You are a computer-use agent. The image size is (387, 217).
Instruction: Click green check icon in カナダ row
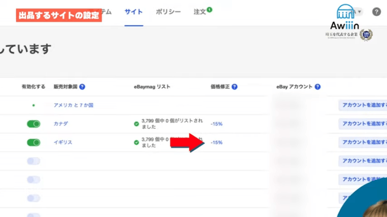click(136, 124)
